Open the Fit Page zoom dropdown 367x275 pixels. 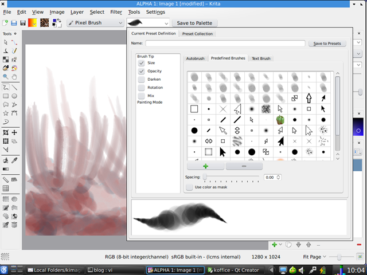tap(315, 257)
